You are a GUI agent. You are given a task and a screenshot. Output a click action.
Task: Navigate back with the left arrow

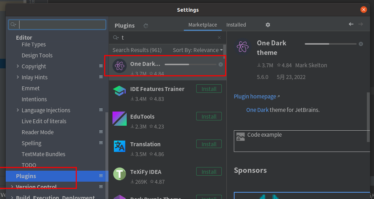click(x=351, y=24)
